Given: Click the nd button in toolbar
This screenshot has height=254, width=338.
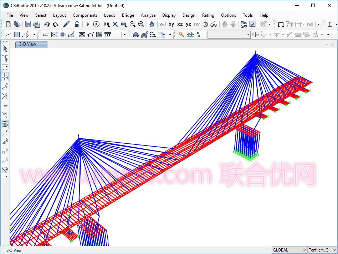Looking at the screenshot, I should [310, 24].
